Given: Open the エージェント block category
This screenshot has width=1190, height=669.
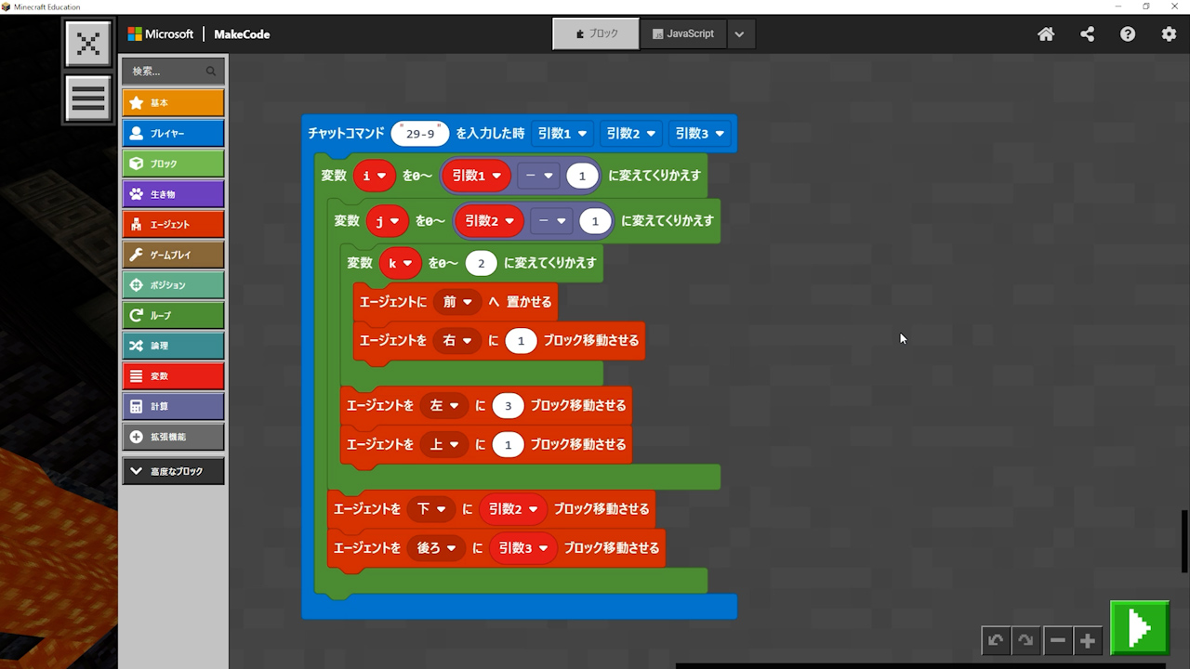Looking at the screenshot, I should click(173, 224).
